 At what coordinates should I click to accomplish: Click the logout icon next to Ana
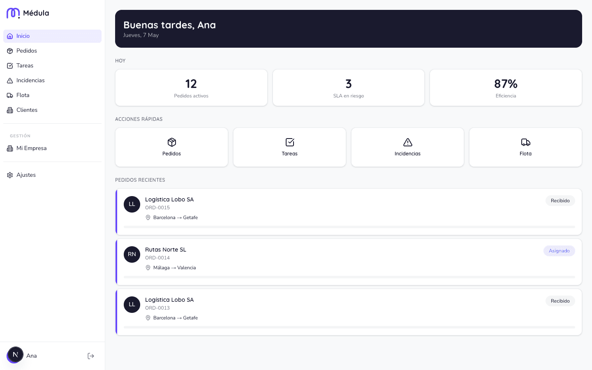click(91, 356)
